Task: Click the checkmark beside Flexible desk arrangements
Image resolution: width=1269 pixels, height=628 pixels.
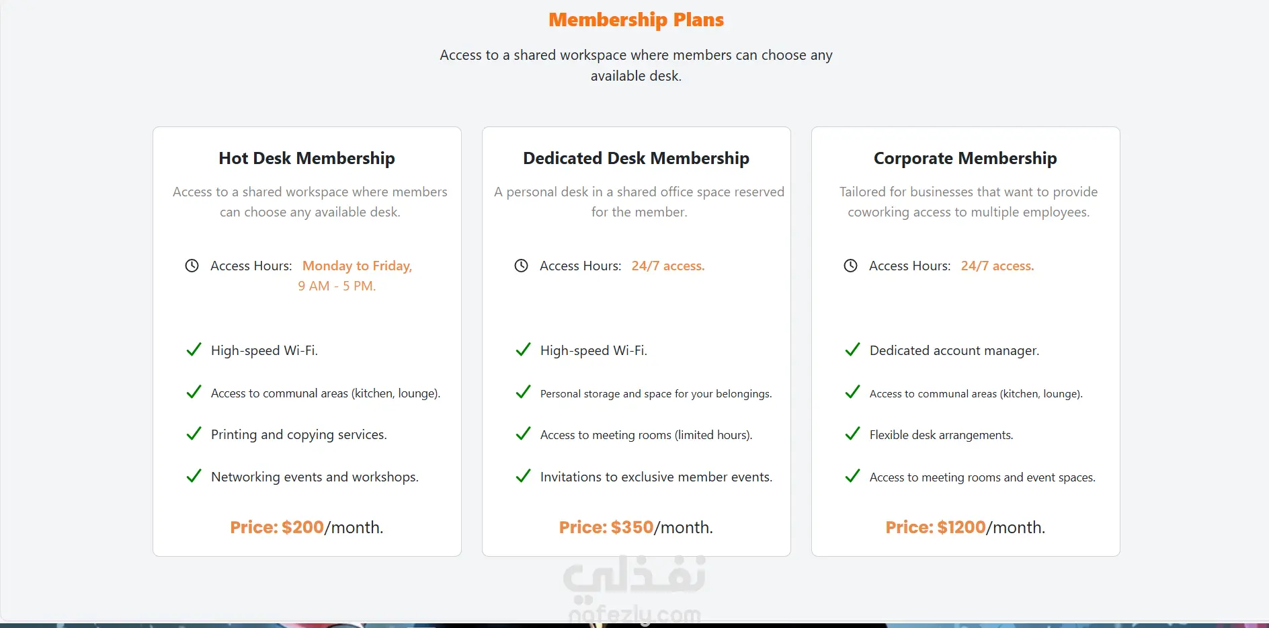Action: coord(852,434)
